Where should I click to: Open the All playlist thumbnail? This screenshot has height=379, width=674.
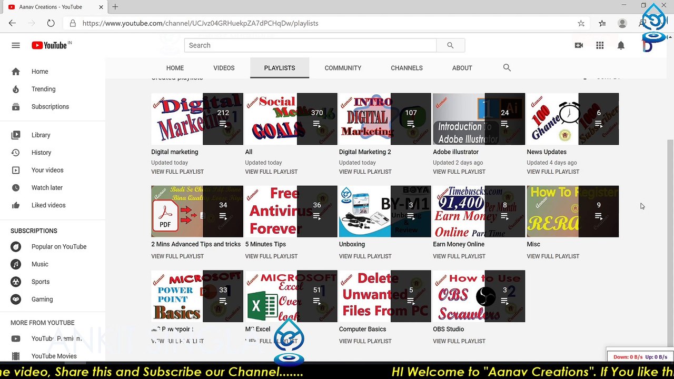(x=291, y=119)
